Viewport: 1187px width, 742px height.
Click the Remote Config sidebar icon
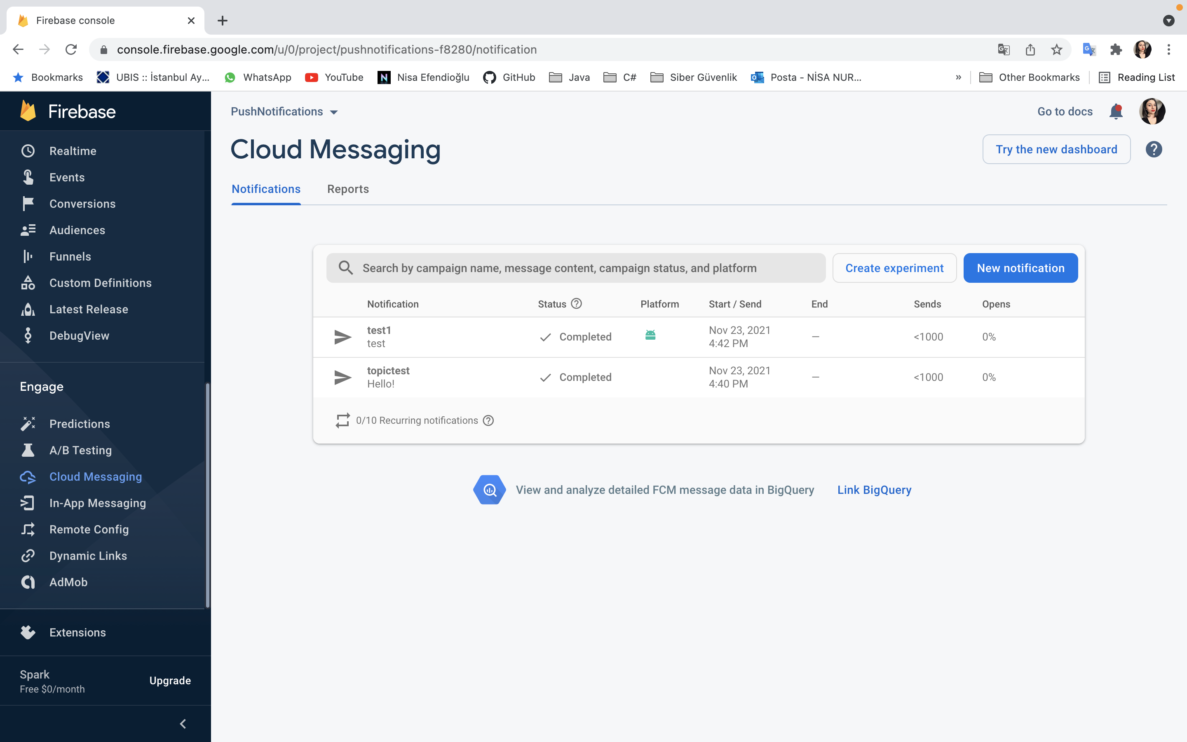pyautogui.click(x=28, y=529)
